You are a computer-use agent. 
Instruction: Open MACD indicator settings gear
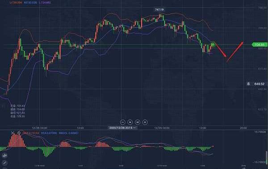click(x=19, y=133)
